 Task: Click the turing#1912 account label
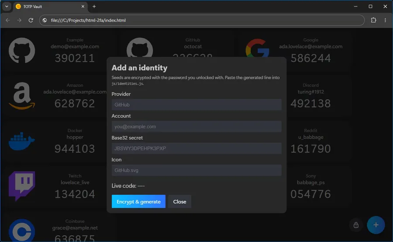311,92
